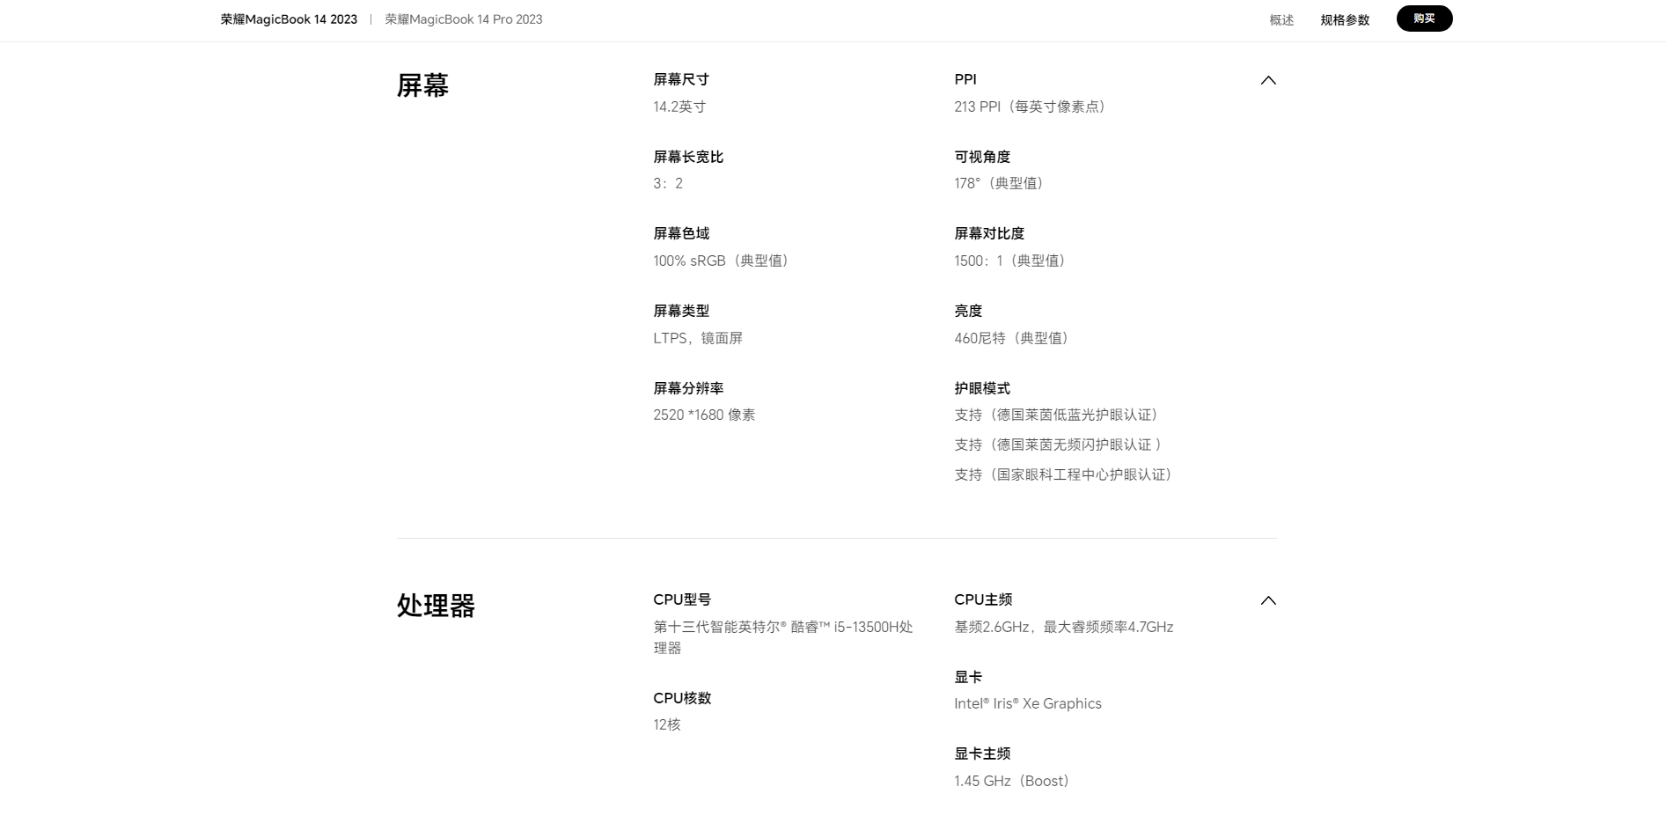Select the 基频2.6GHz frequency value
1666x816 pixels.
coord(1064,627)
